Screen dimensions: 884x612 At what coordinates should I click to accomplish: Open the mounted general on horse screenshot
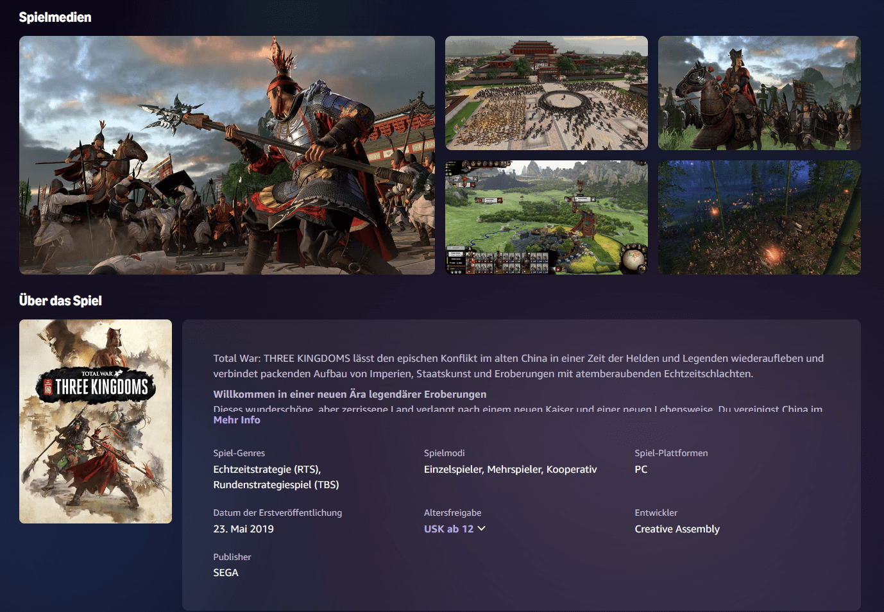coord(760,93)
